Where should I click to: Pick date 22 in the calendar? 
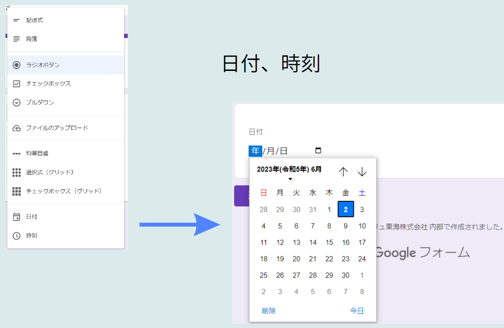(x=329, y=258)
